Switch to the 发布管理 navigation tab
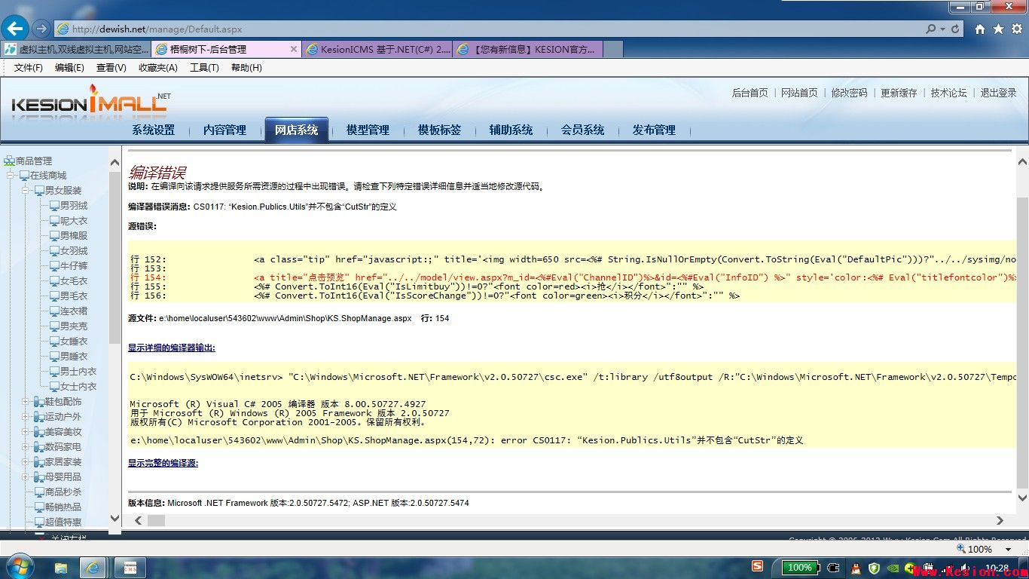This screenshot has width=1029, height=579. [655, 130]
